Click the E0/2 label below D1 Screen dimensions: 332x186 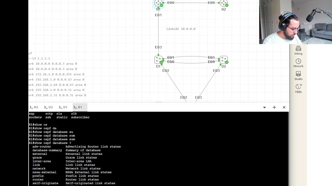[x=166, y=71]
